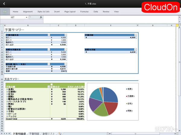Expand the 税2 pivot row
This screenshot has width=181, height=135.
(7, 106)
